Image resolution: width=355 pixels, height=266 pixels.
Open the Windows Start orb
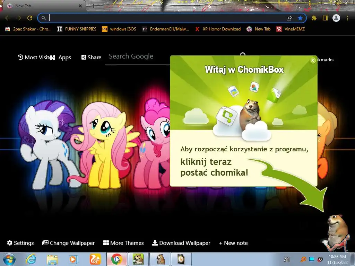point(9,259)
